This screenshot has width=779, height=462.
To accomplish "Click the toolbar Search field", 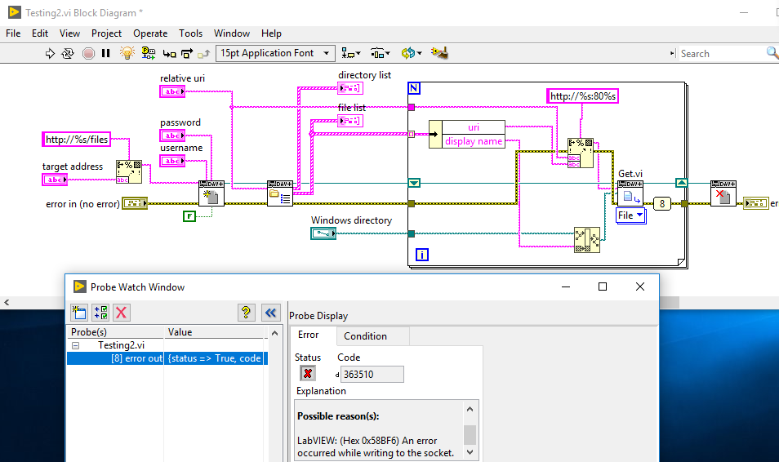I will coord(723,54).
